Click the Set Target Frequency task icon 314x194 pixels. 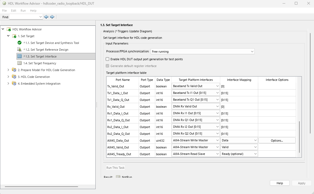point(20,63)
